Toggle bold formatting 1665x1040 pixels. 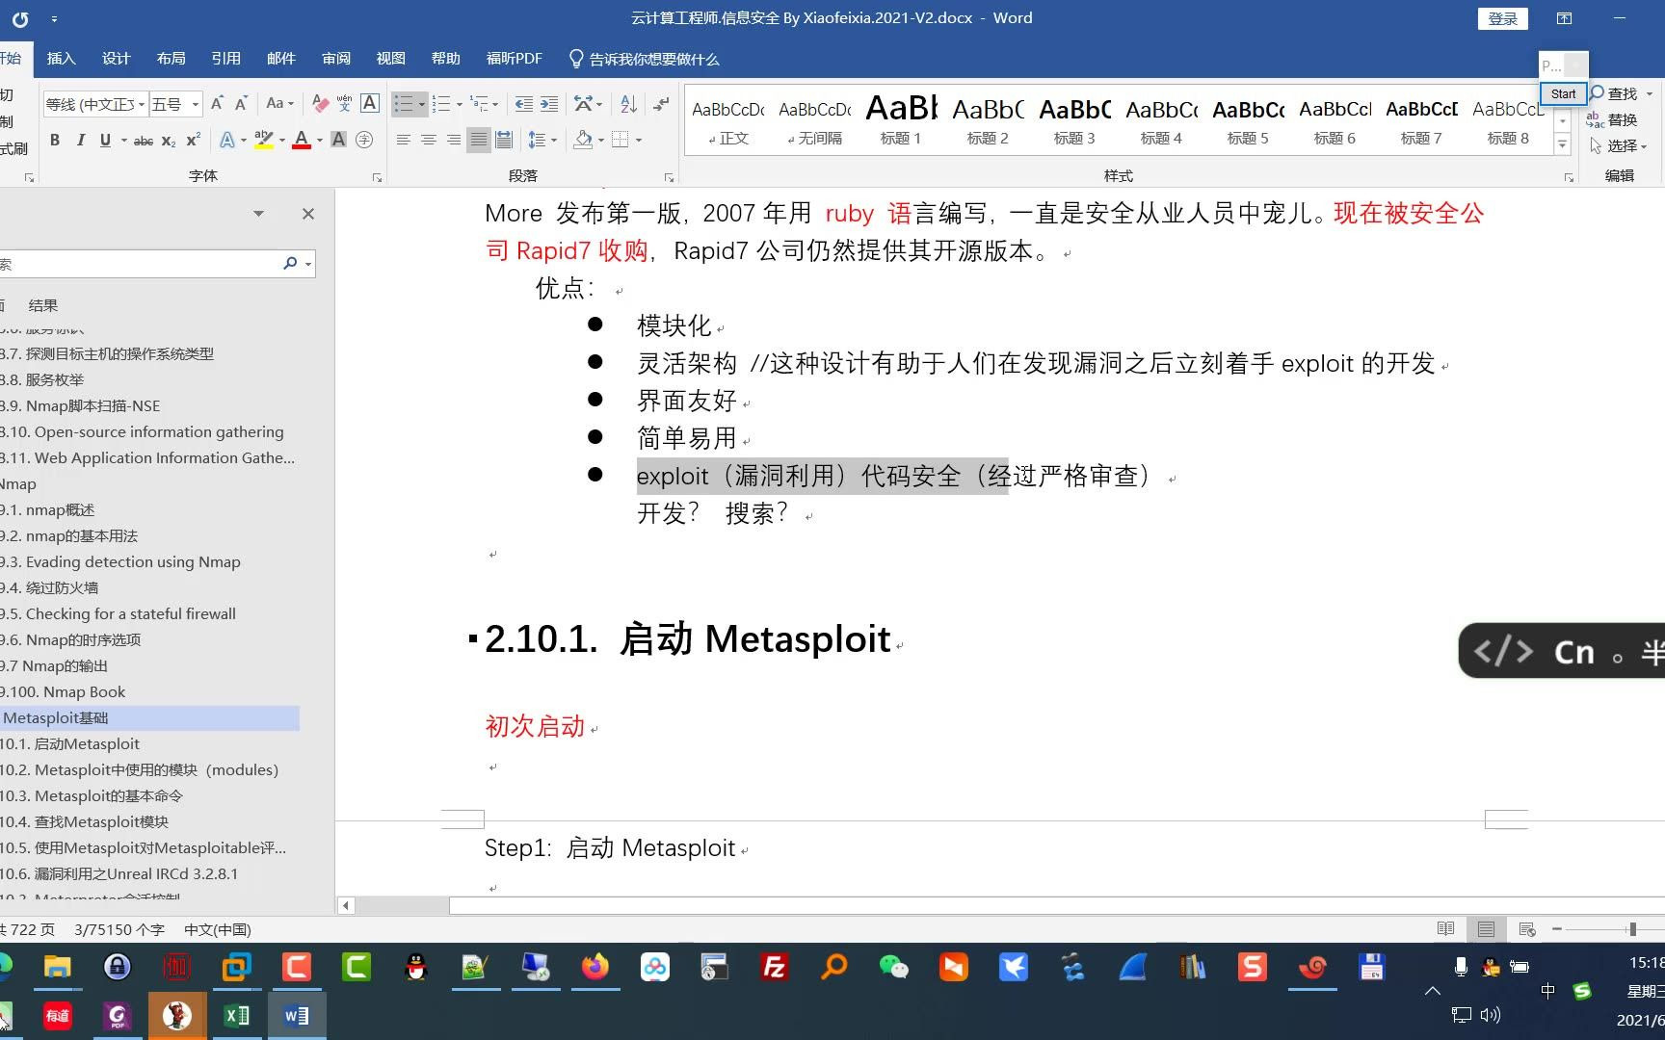coord(54,140)
